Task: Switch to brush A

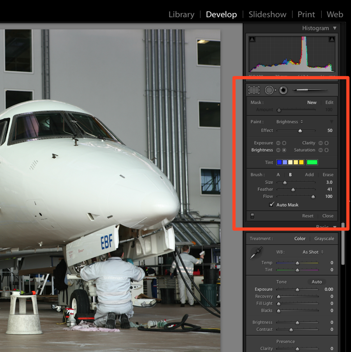Action: [x=278, y=175]
